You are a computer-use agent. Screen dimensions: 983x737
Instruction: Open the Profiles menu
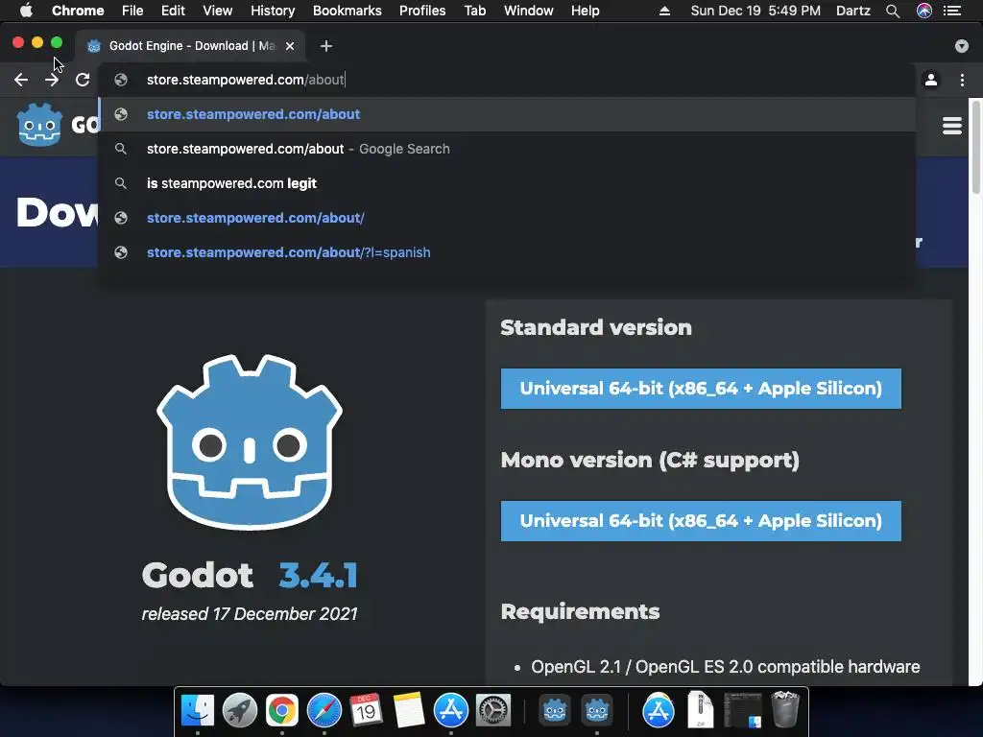[422, 11]
